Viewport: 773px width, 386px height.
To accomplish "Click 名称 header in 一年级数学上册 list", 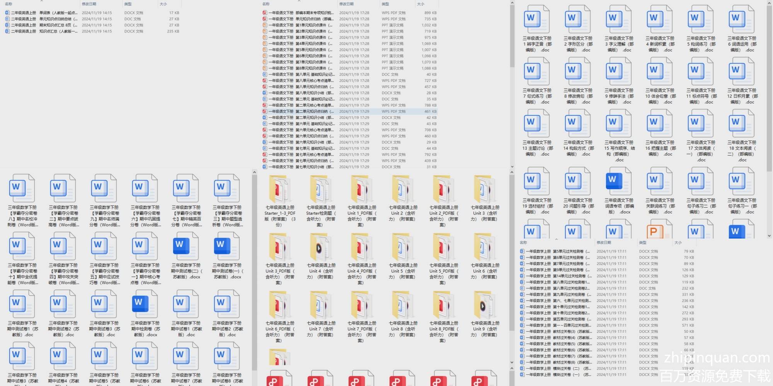I will click(523, 243).
